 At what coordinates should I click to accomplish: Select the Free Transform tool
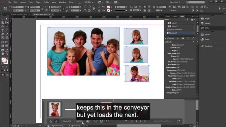point(7,42)
